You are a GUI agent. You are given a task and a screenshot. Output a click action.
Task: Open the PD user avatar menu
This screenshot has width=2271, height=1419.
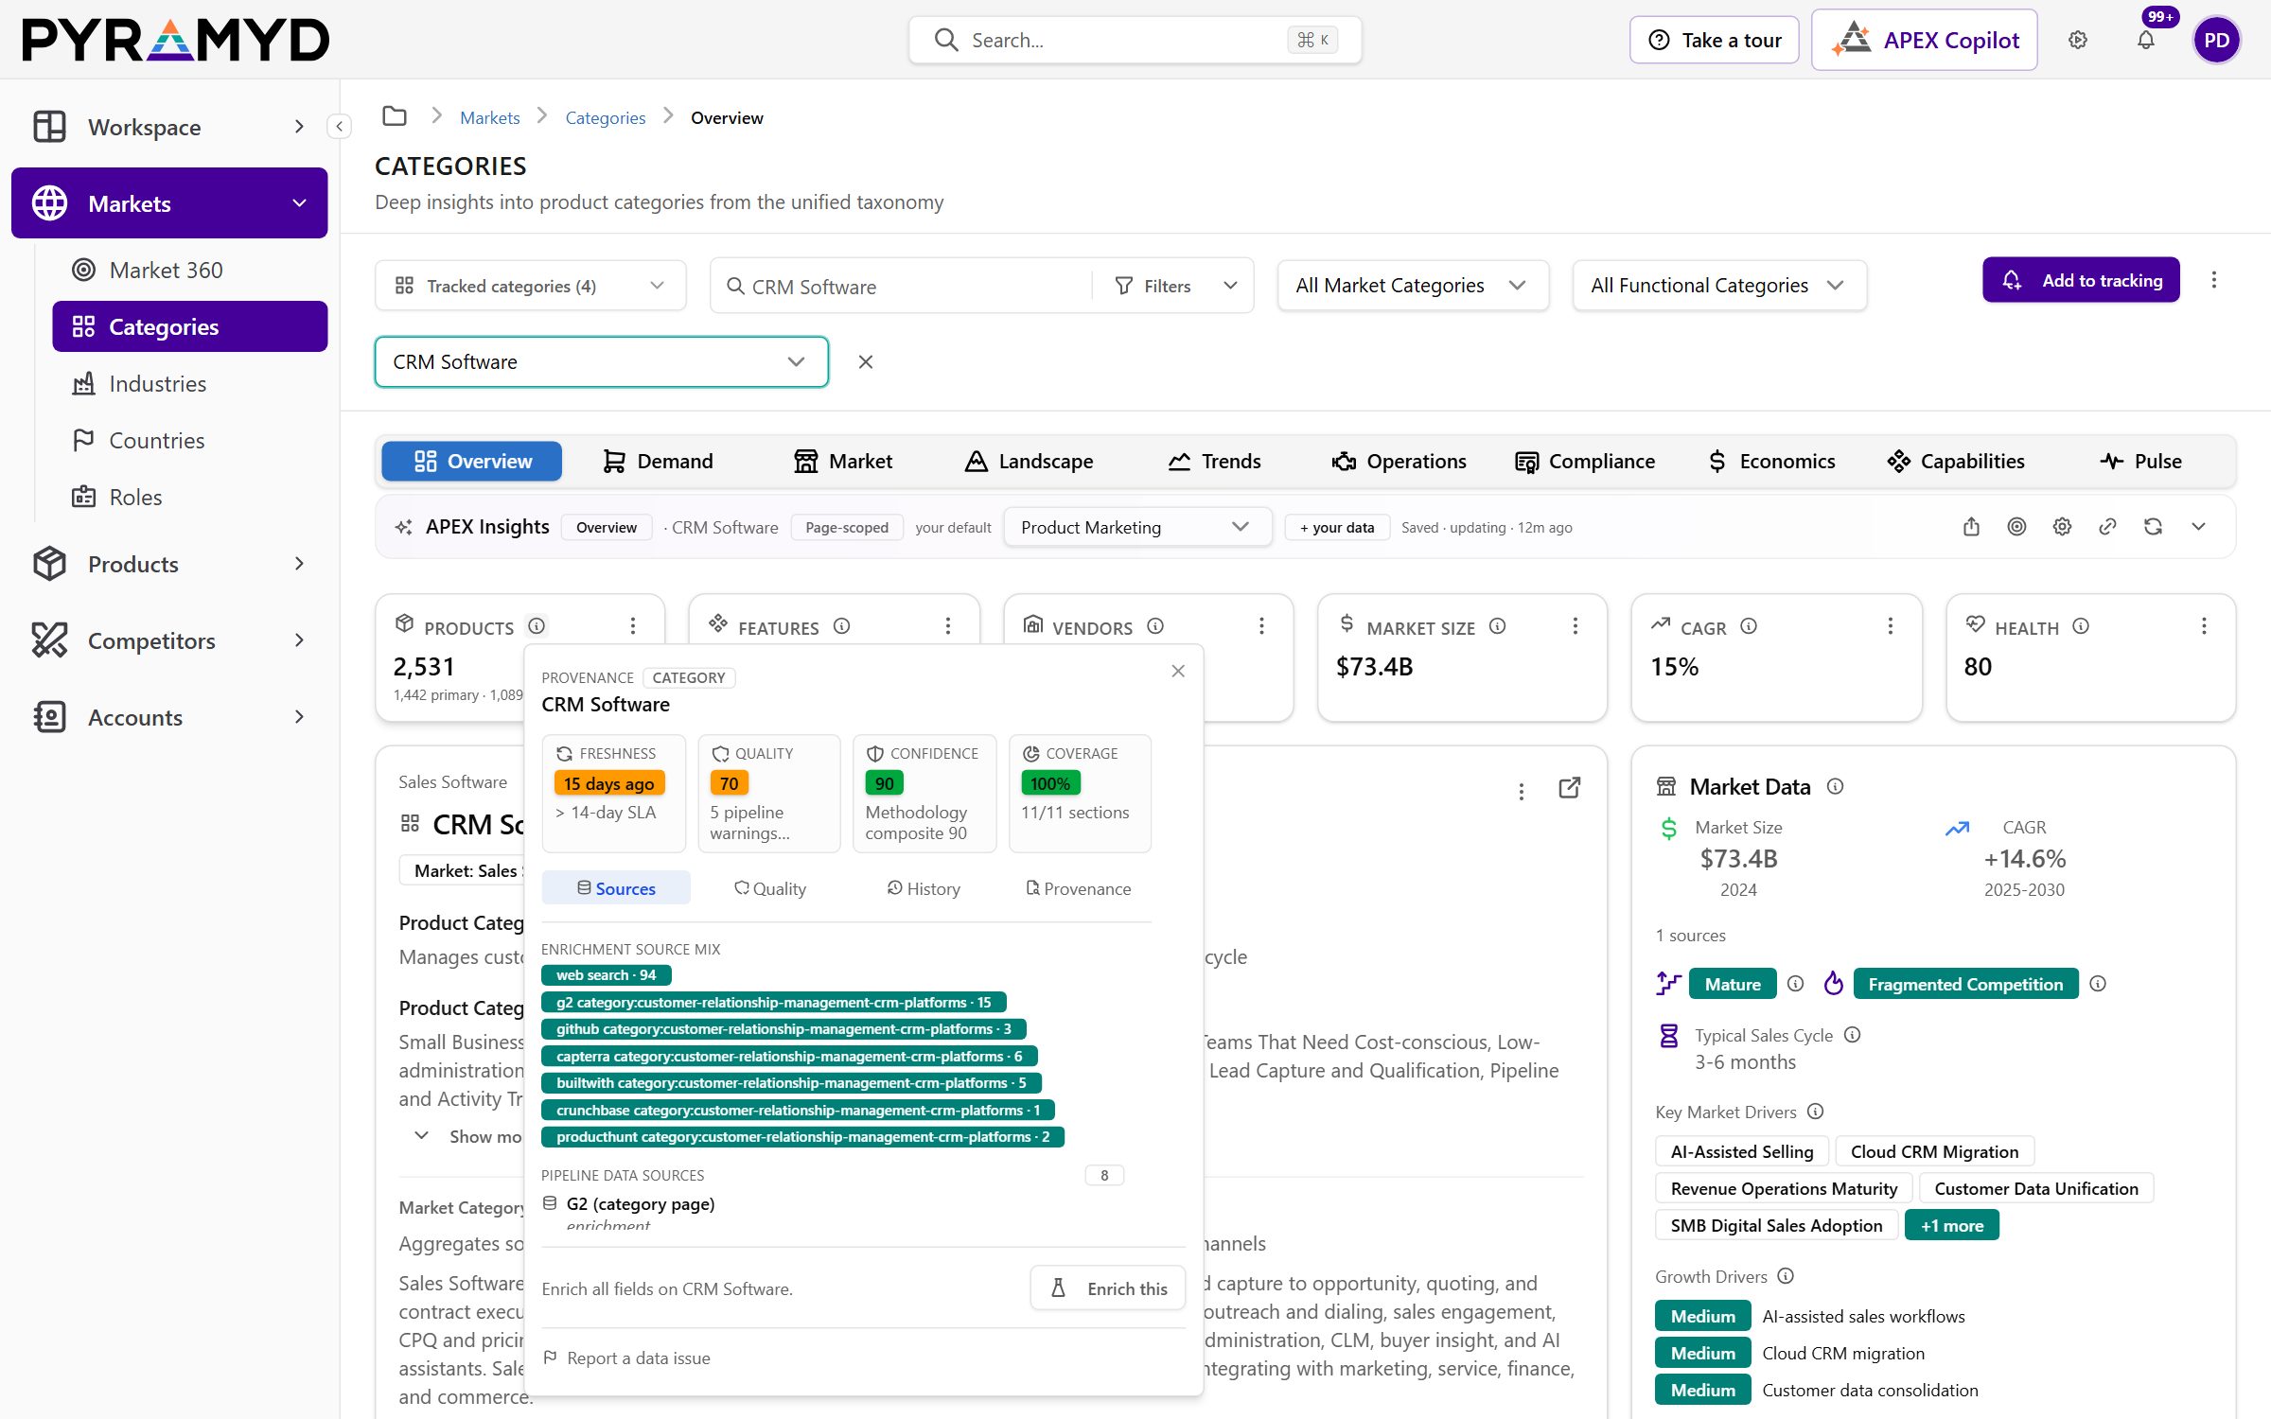2216,40
